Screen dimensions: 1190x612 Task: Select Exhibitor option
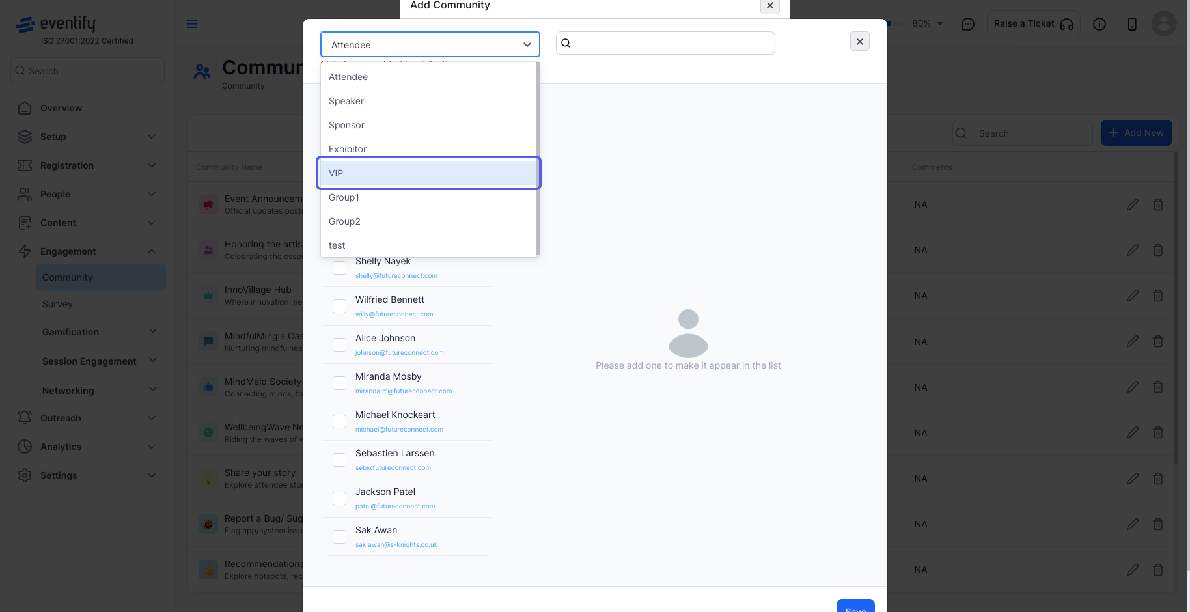428,149
